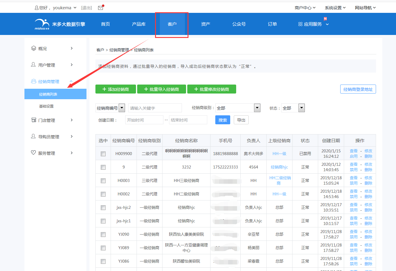Click the midoo logo in header
Screen dimensions: 396x271
[42, 24]
